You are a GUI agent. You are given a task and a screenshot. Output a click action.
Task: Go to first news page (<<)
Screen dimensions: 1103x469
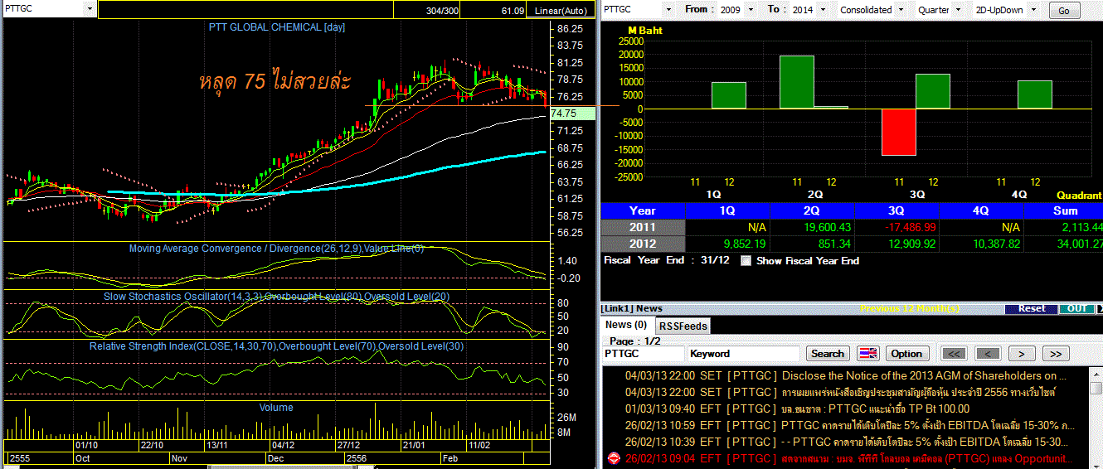point(953,353)
